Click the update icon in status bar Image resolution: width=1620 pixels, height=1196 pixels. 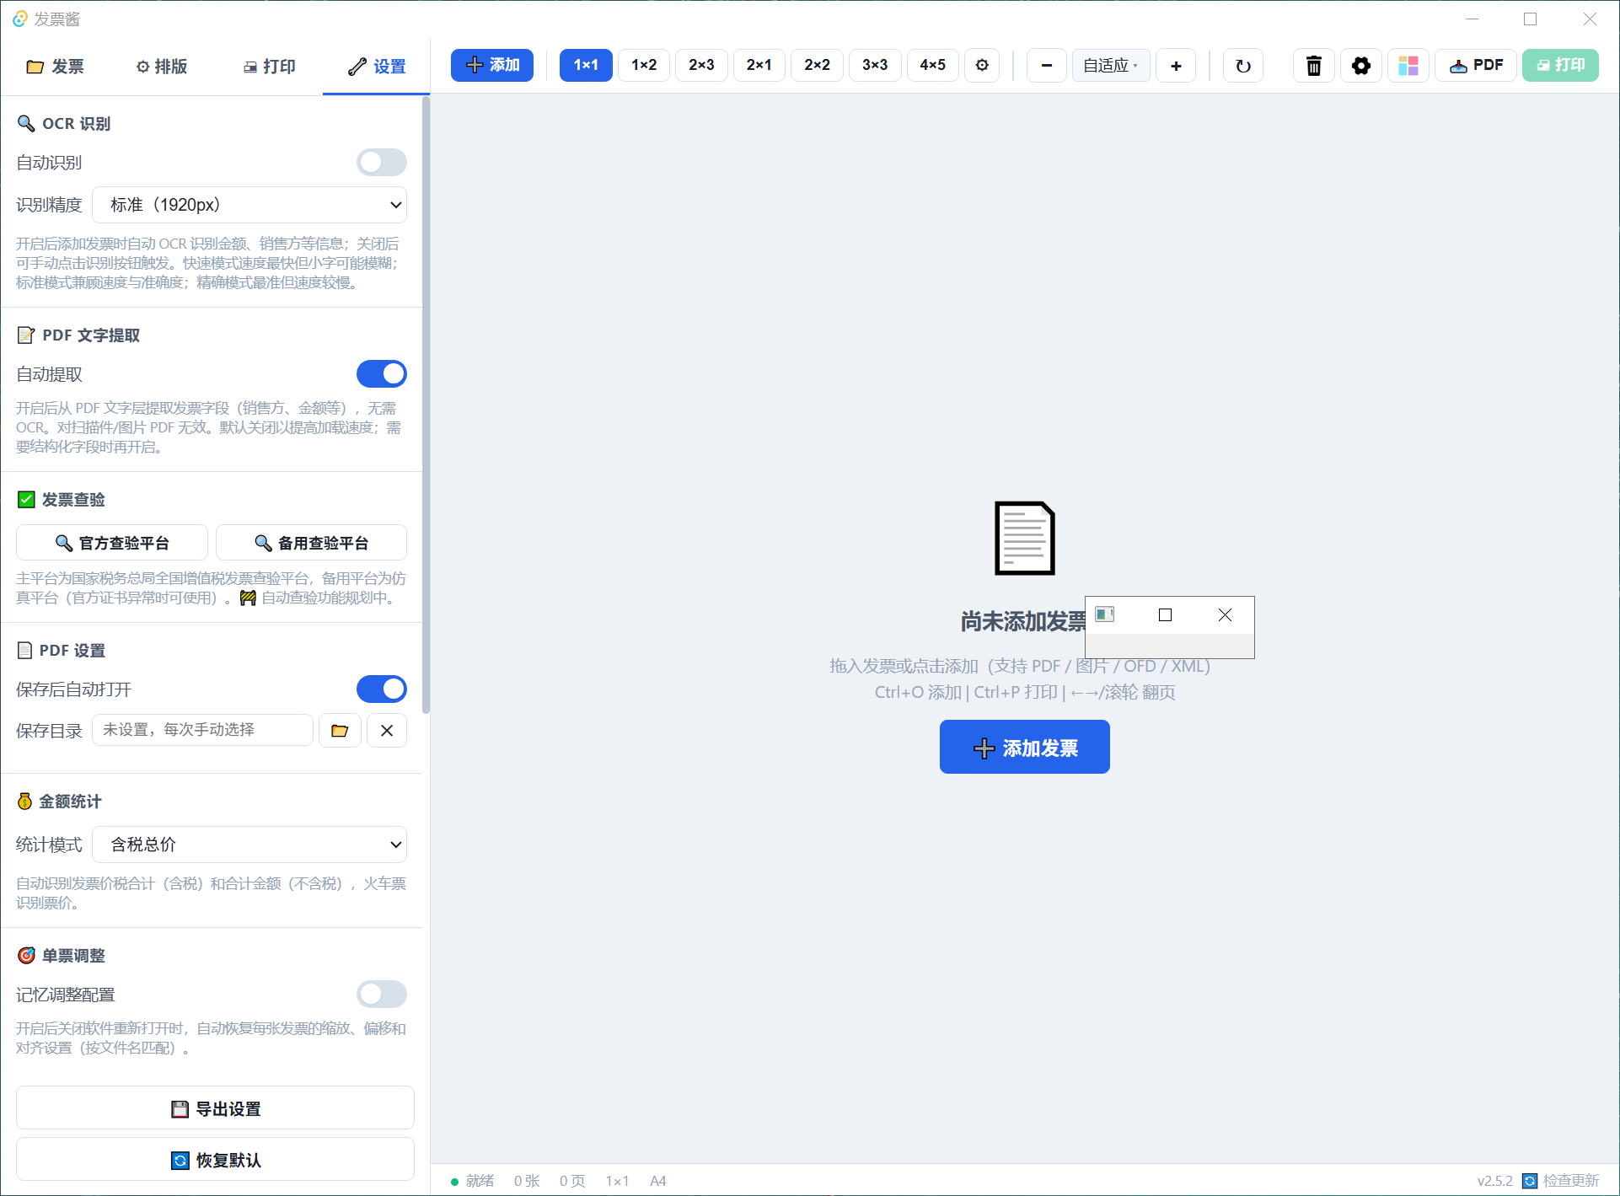coord(1530,1181)
